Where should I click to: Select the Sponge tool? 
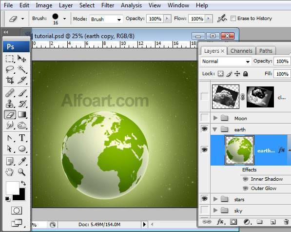tap(22, 126)
